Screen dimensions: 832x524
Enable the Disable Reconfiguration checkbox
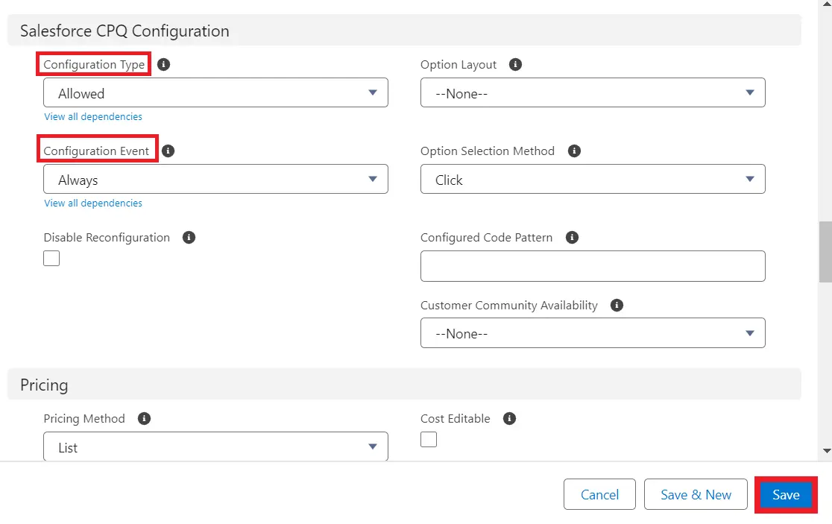[51, 259]
